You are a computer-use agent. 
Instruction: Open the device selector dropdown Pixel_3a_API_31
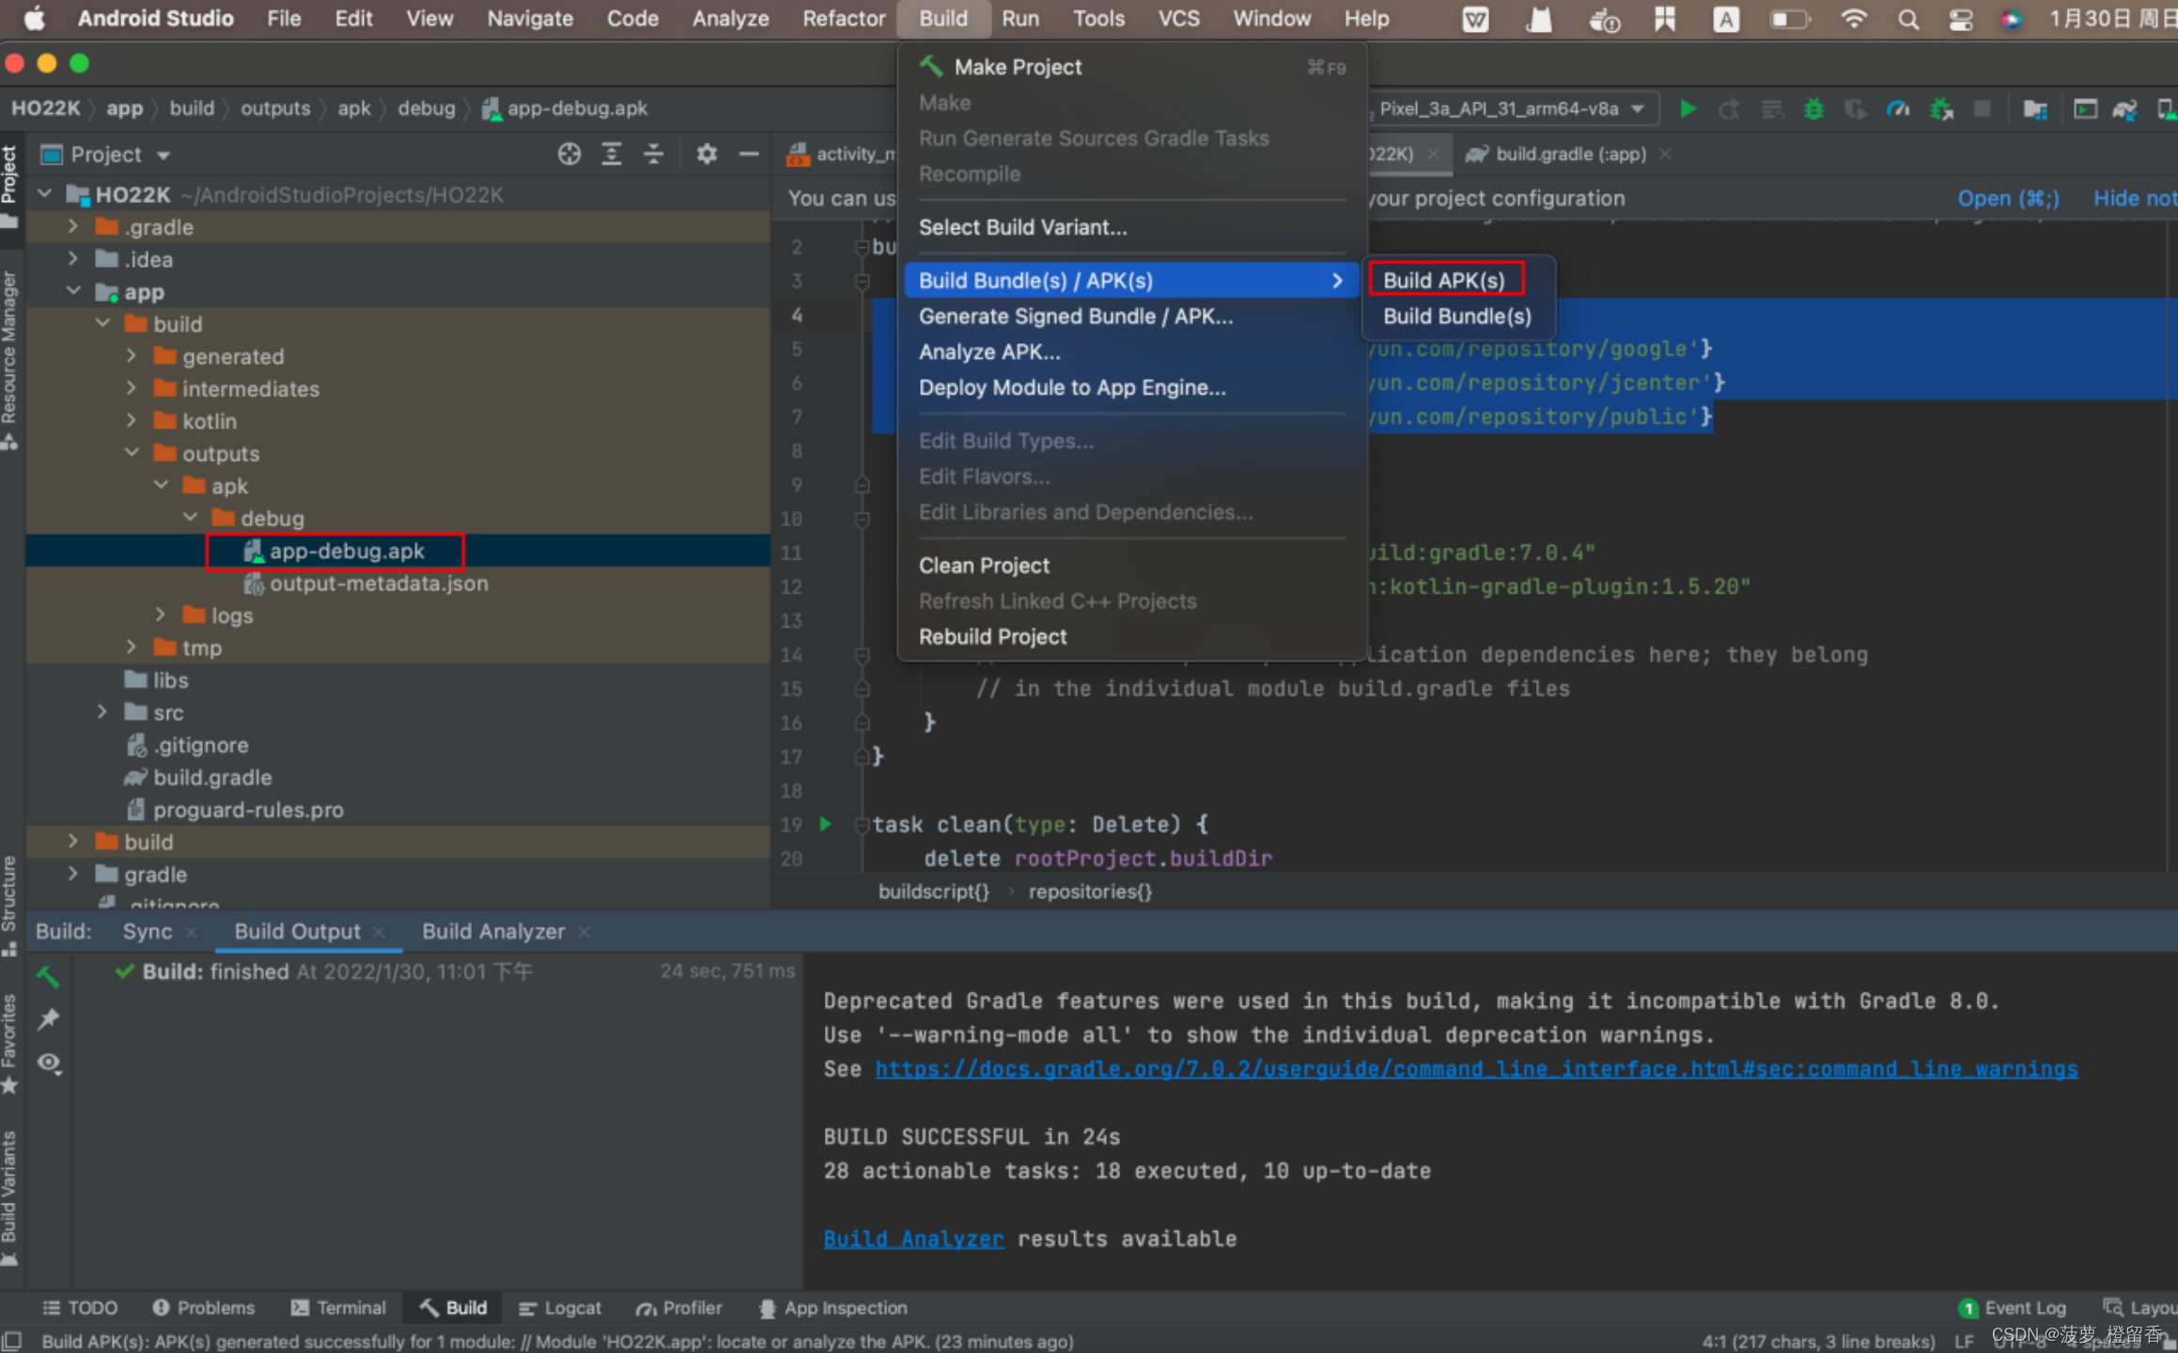(x=1513, y=109)
